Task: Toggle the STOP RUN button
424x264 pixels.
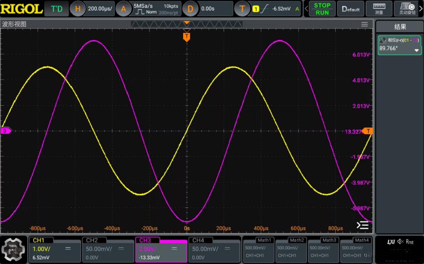Action: click(x=322, y=9)
